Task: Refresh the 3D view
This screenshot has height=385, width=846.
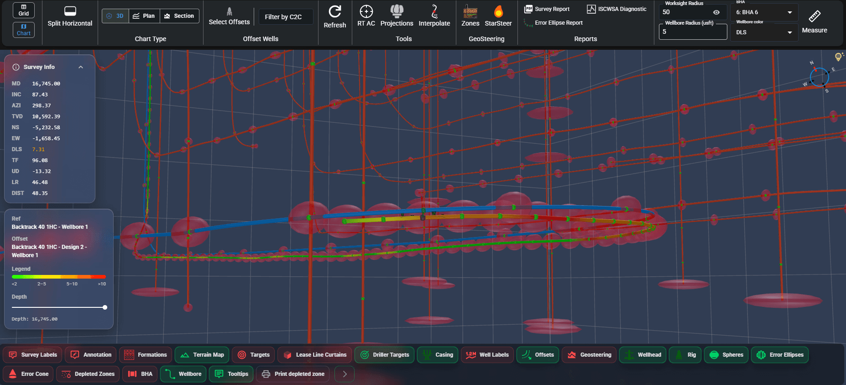Action: tap(335, 17)
